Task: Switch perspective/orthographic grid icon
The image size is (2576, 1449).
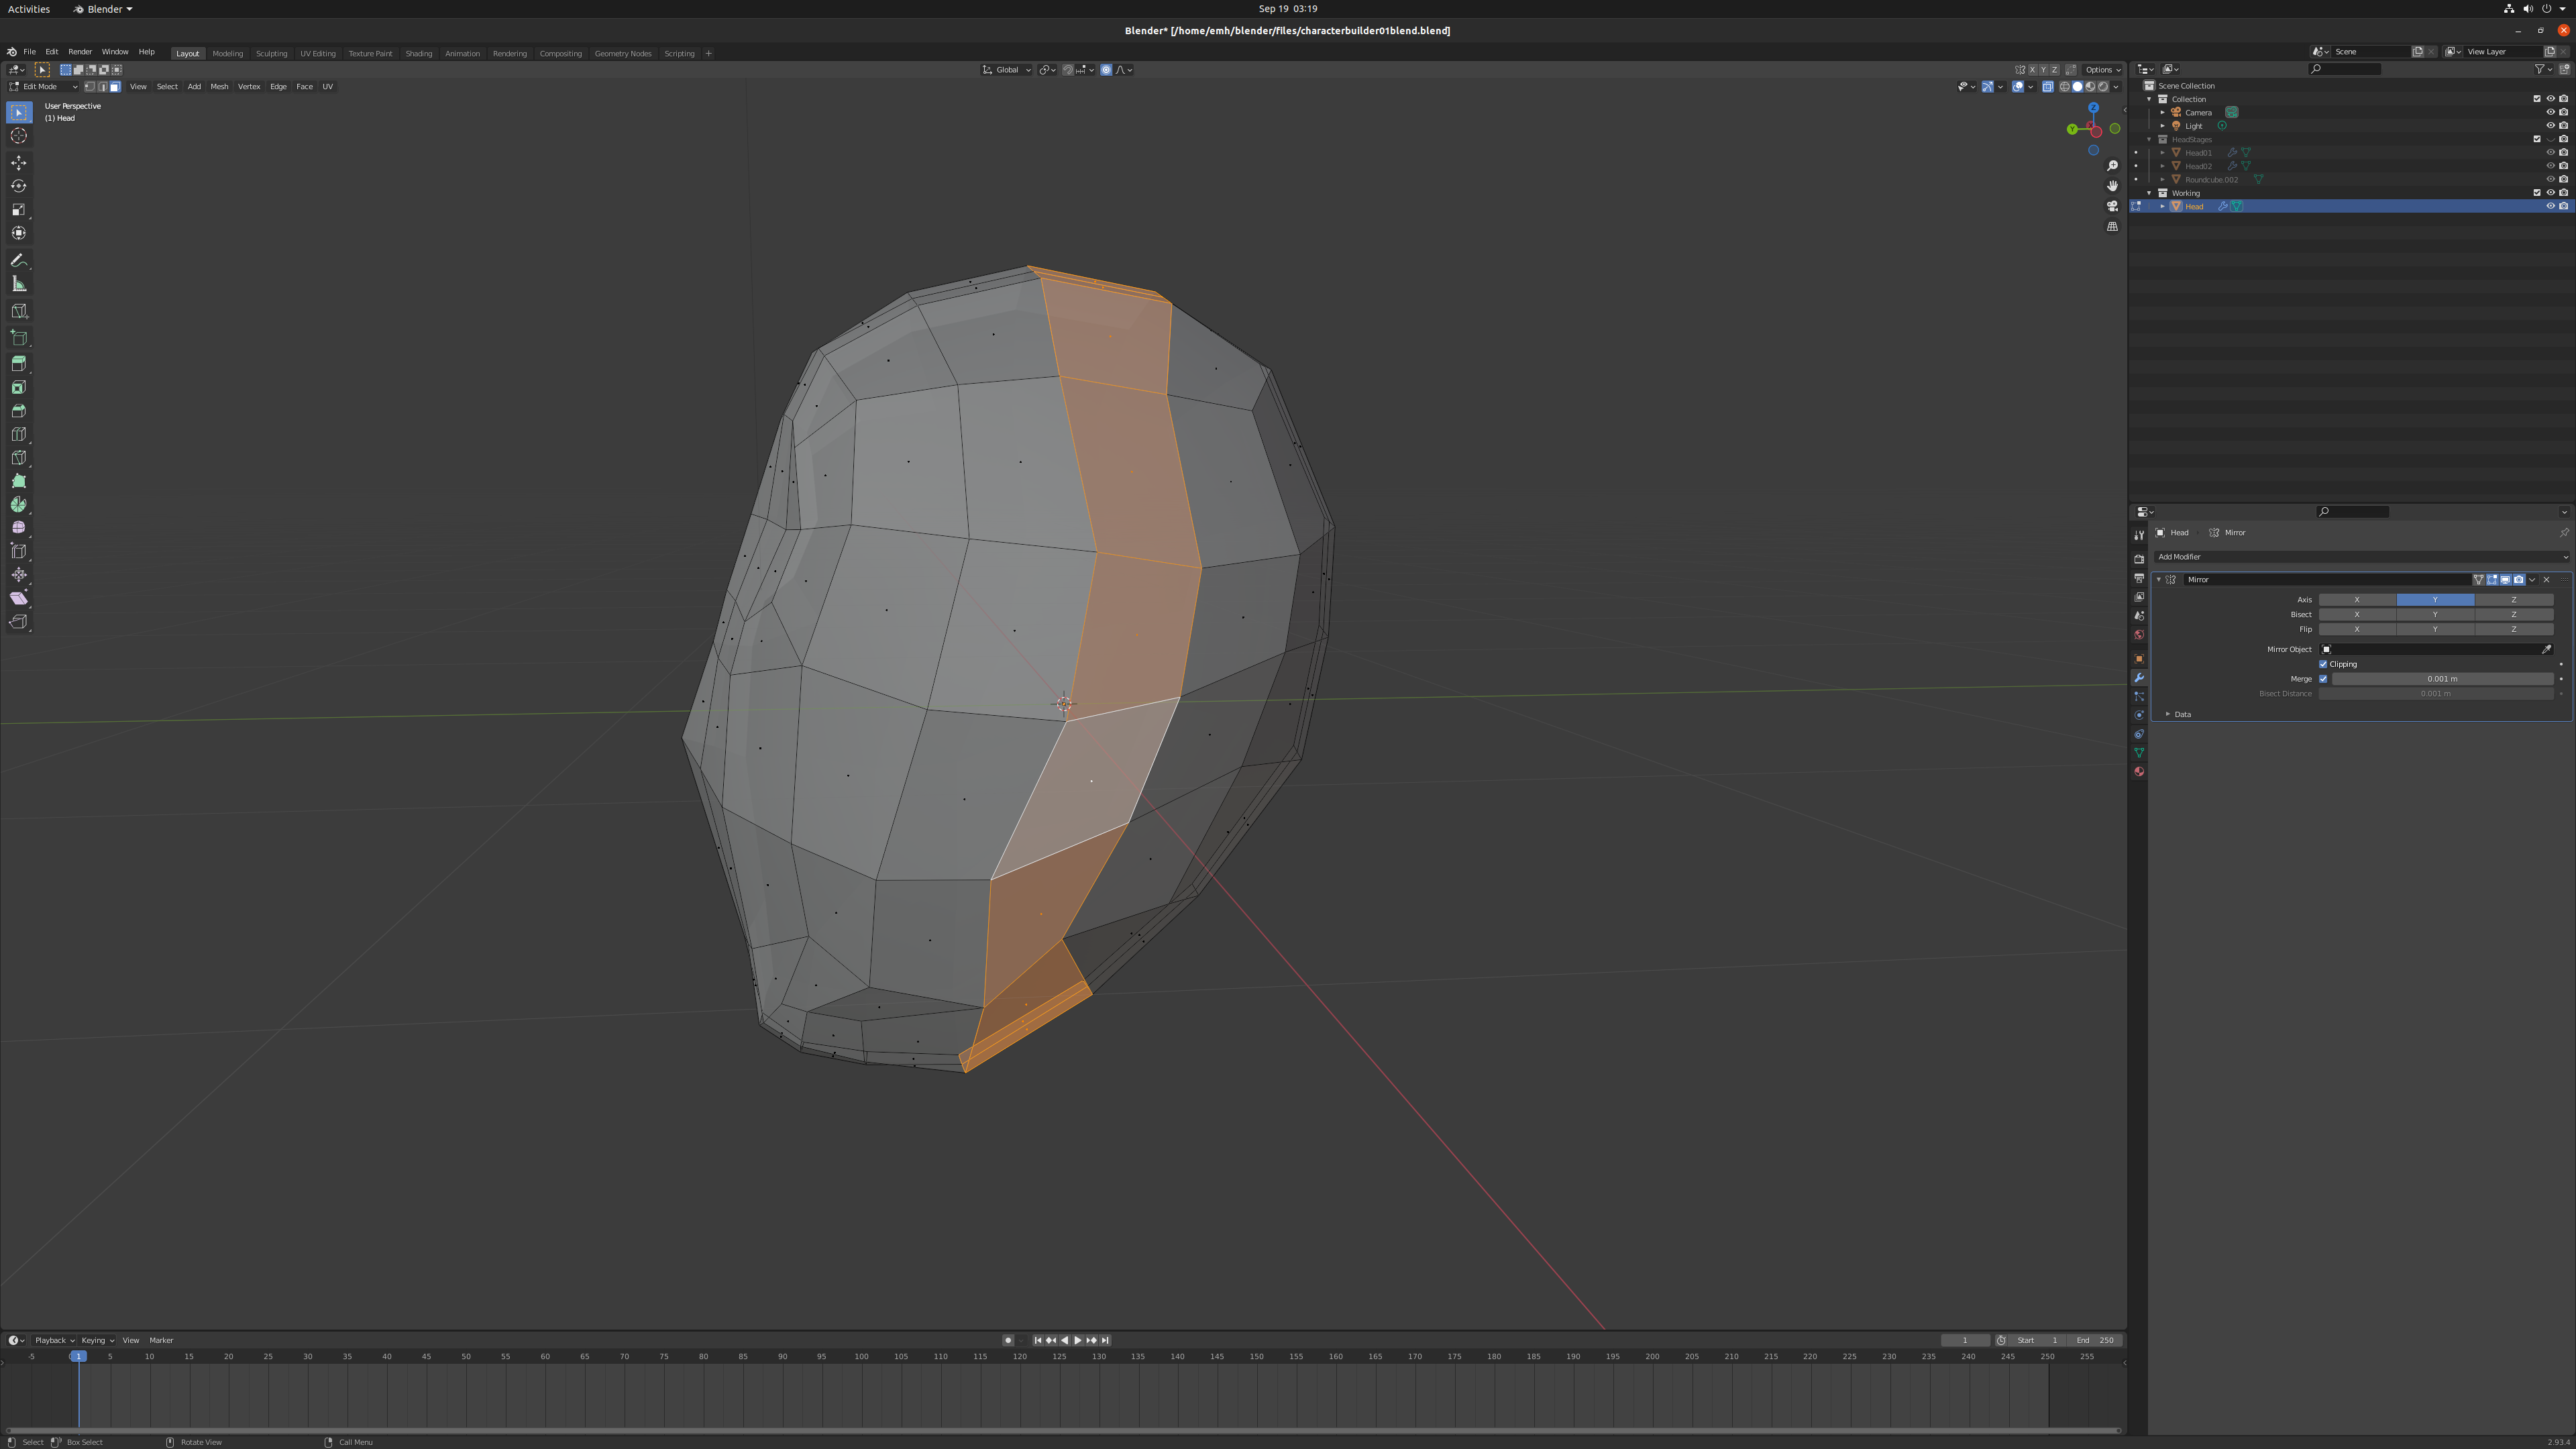Action: tap(2112, 227)
